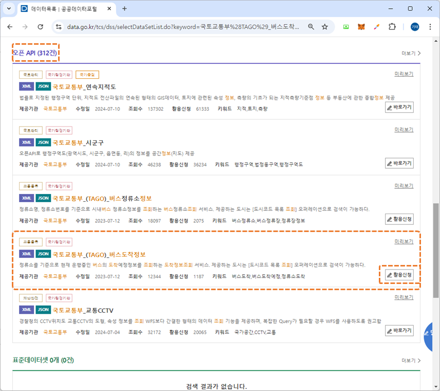Image resolution: width=440 pixels, height=391 pixels.
Task: Go back to the previous page
Action: click(10, 27)
